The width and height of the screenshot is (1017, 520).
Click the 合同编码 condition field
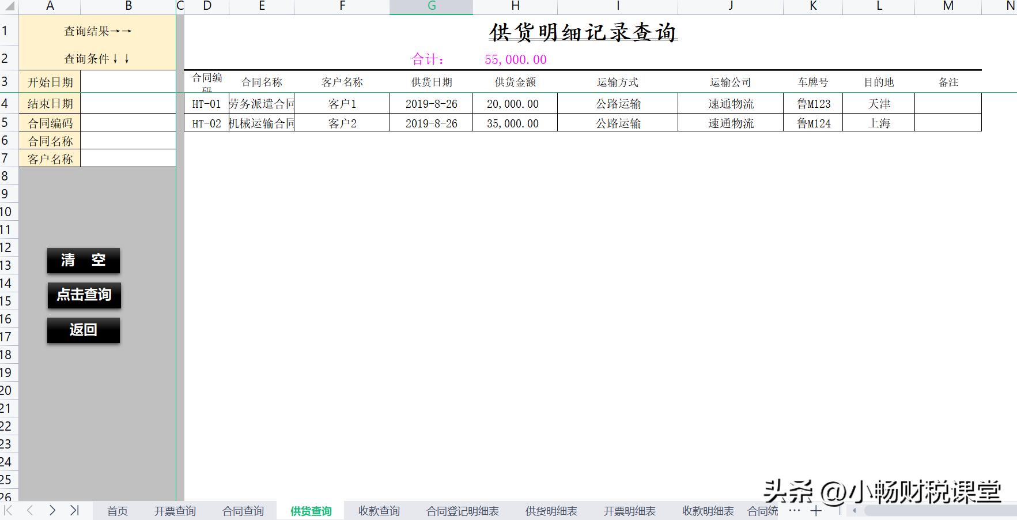(x=128, y=122)
